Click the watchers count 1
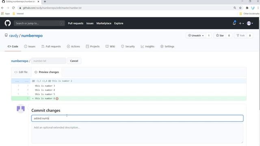 (209, 35)
